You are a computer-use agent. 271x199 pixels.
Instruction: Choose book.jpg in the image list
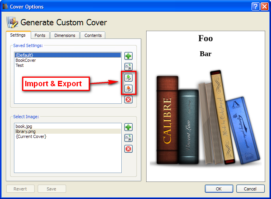coord(68,126)
